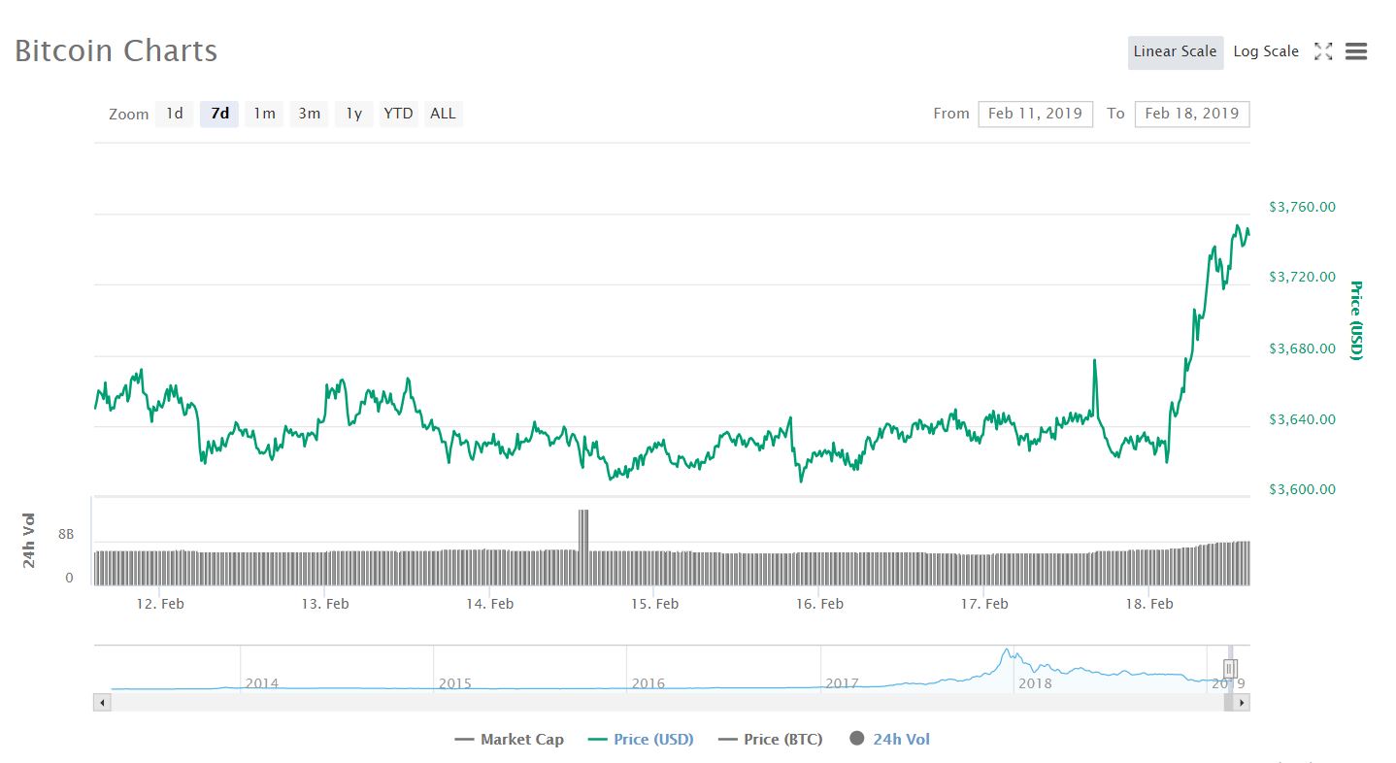Set zoom to 3m
This screenshot has width=1396, height=763.
coord(310,114)
